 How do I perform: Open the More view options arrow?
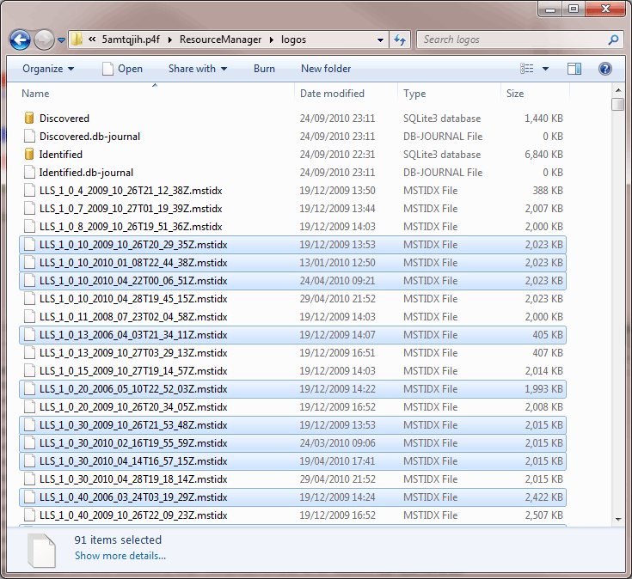[545, 69]
